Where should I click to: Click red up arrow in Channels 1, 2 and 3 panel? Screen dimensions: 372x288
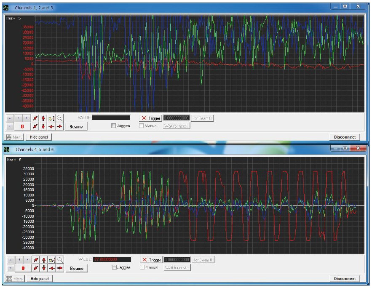[x=43, y=118]
